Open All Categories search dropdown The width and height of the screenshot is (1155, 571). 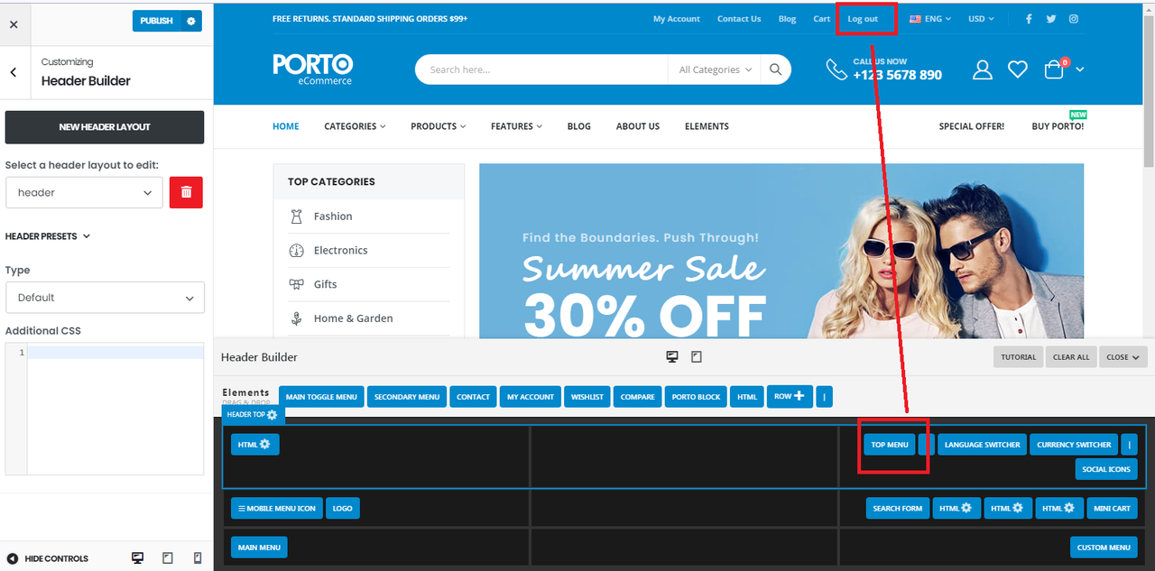tap(715, 69)
